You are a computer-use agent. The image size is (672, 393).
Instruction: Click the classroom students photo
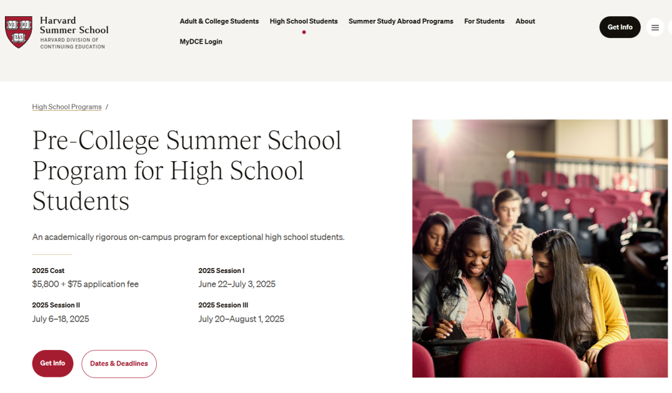coord(540,248)
